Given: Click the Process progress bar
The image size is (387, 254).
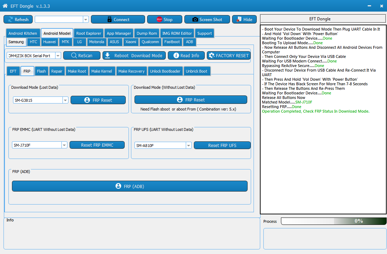Looking at the screenshot, I should point(334,221).
